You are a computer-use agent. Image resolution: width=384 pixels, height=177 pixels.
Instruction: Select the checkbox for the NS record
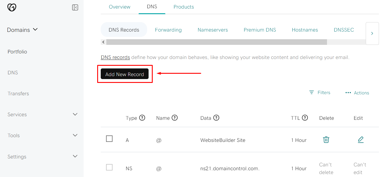click(109, 167)
